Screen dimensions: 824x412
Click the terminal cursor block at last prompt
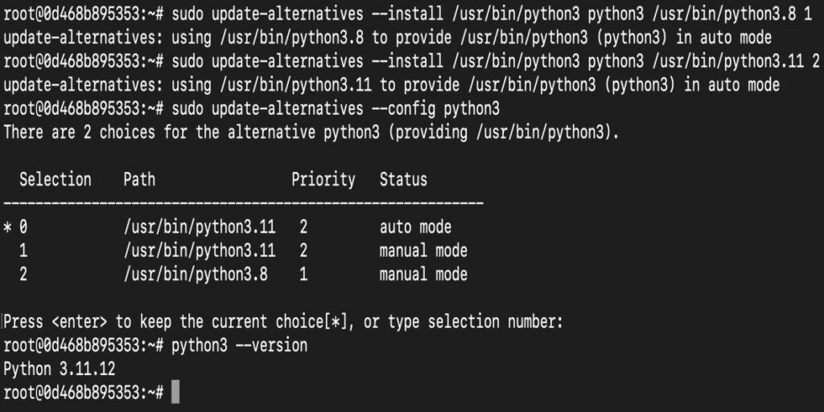175,392
